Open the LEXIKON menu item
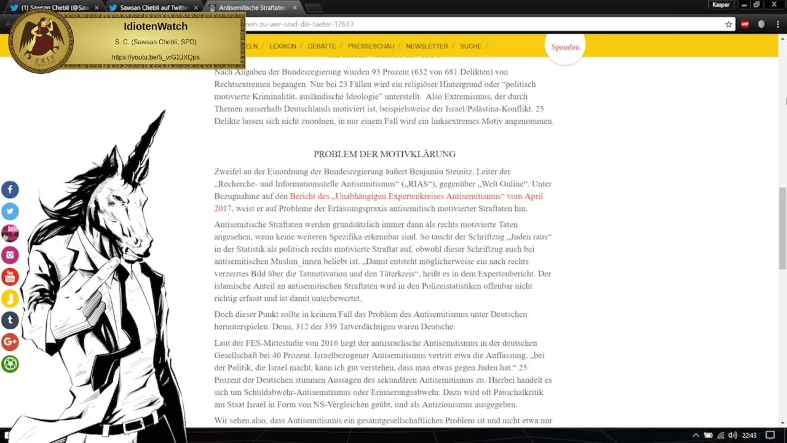Image resolution: width=787 pixels, height=443 pixels. coord(283,46)
